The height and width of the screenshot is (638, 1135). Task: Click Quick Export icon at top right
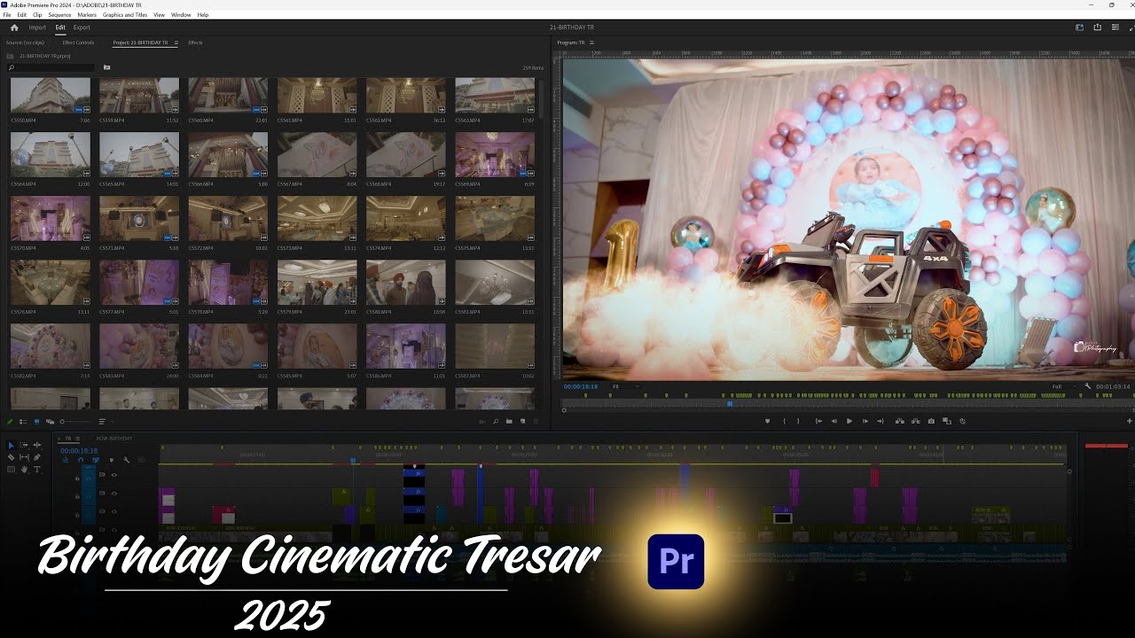coord(1097,27)
